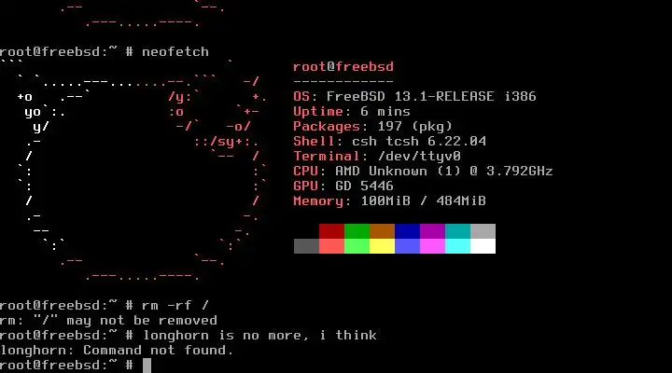Click the Shell csh tcsh line
The image size is (672, 373).
[x=389, y=142]
